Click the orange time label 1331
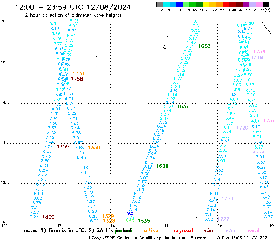The width and height of the screenshot is (274, 241). coord(78,73)
